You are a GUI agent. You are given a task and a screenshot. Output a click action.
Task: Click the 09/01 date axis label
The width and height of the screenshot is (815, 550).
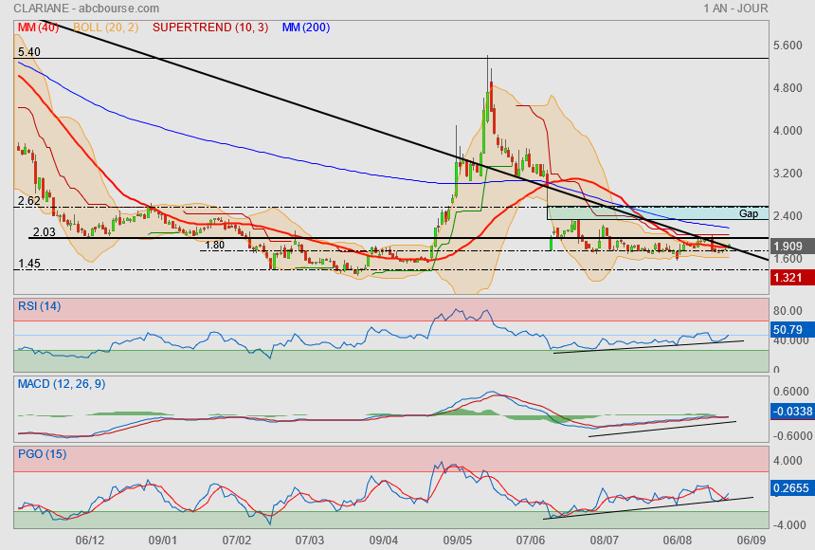[x=163, y=541]
